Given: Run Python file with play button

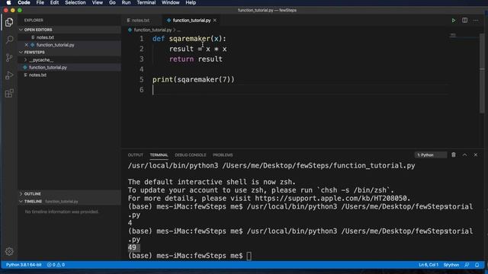Looking at the screenshot, I should coord(454,21).
